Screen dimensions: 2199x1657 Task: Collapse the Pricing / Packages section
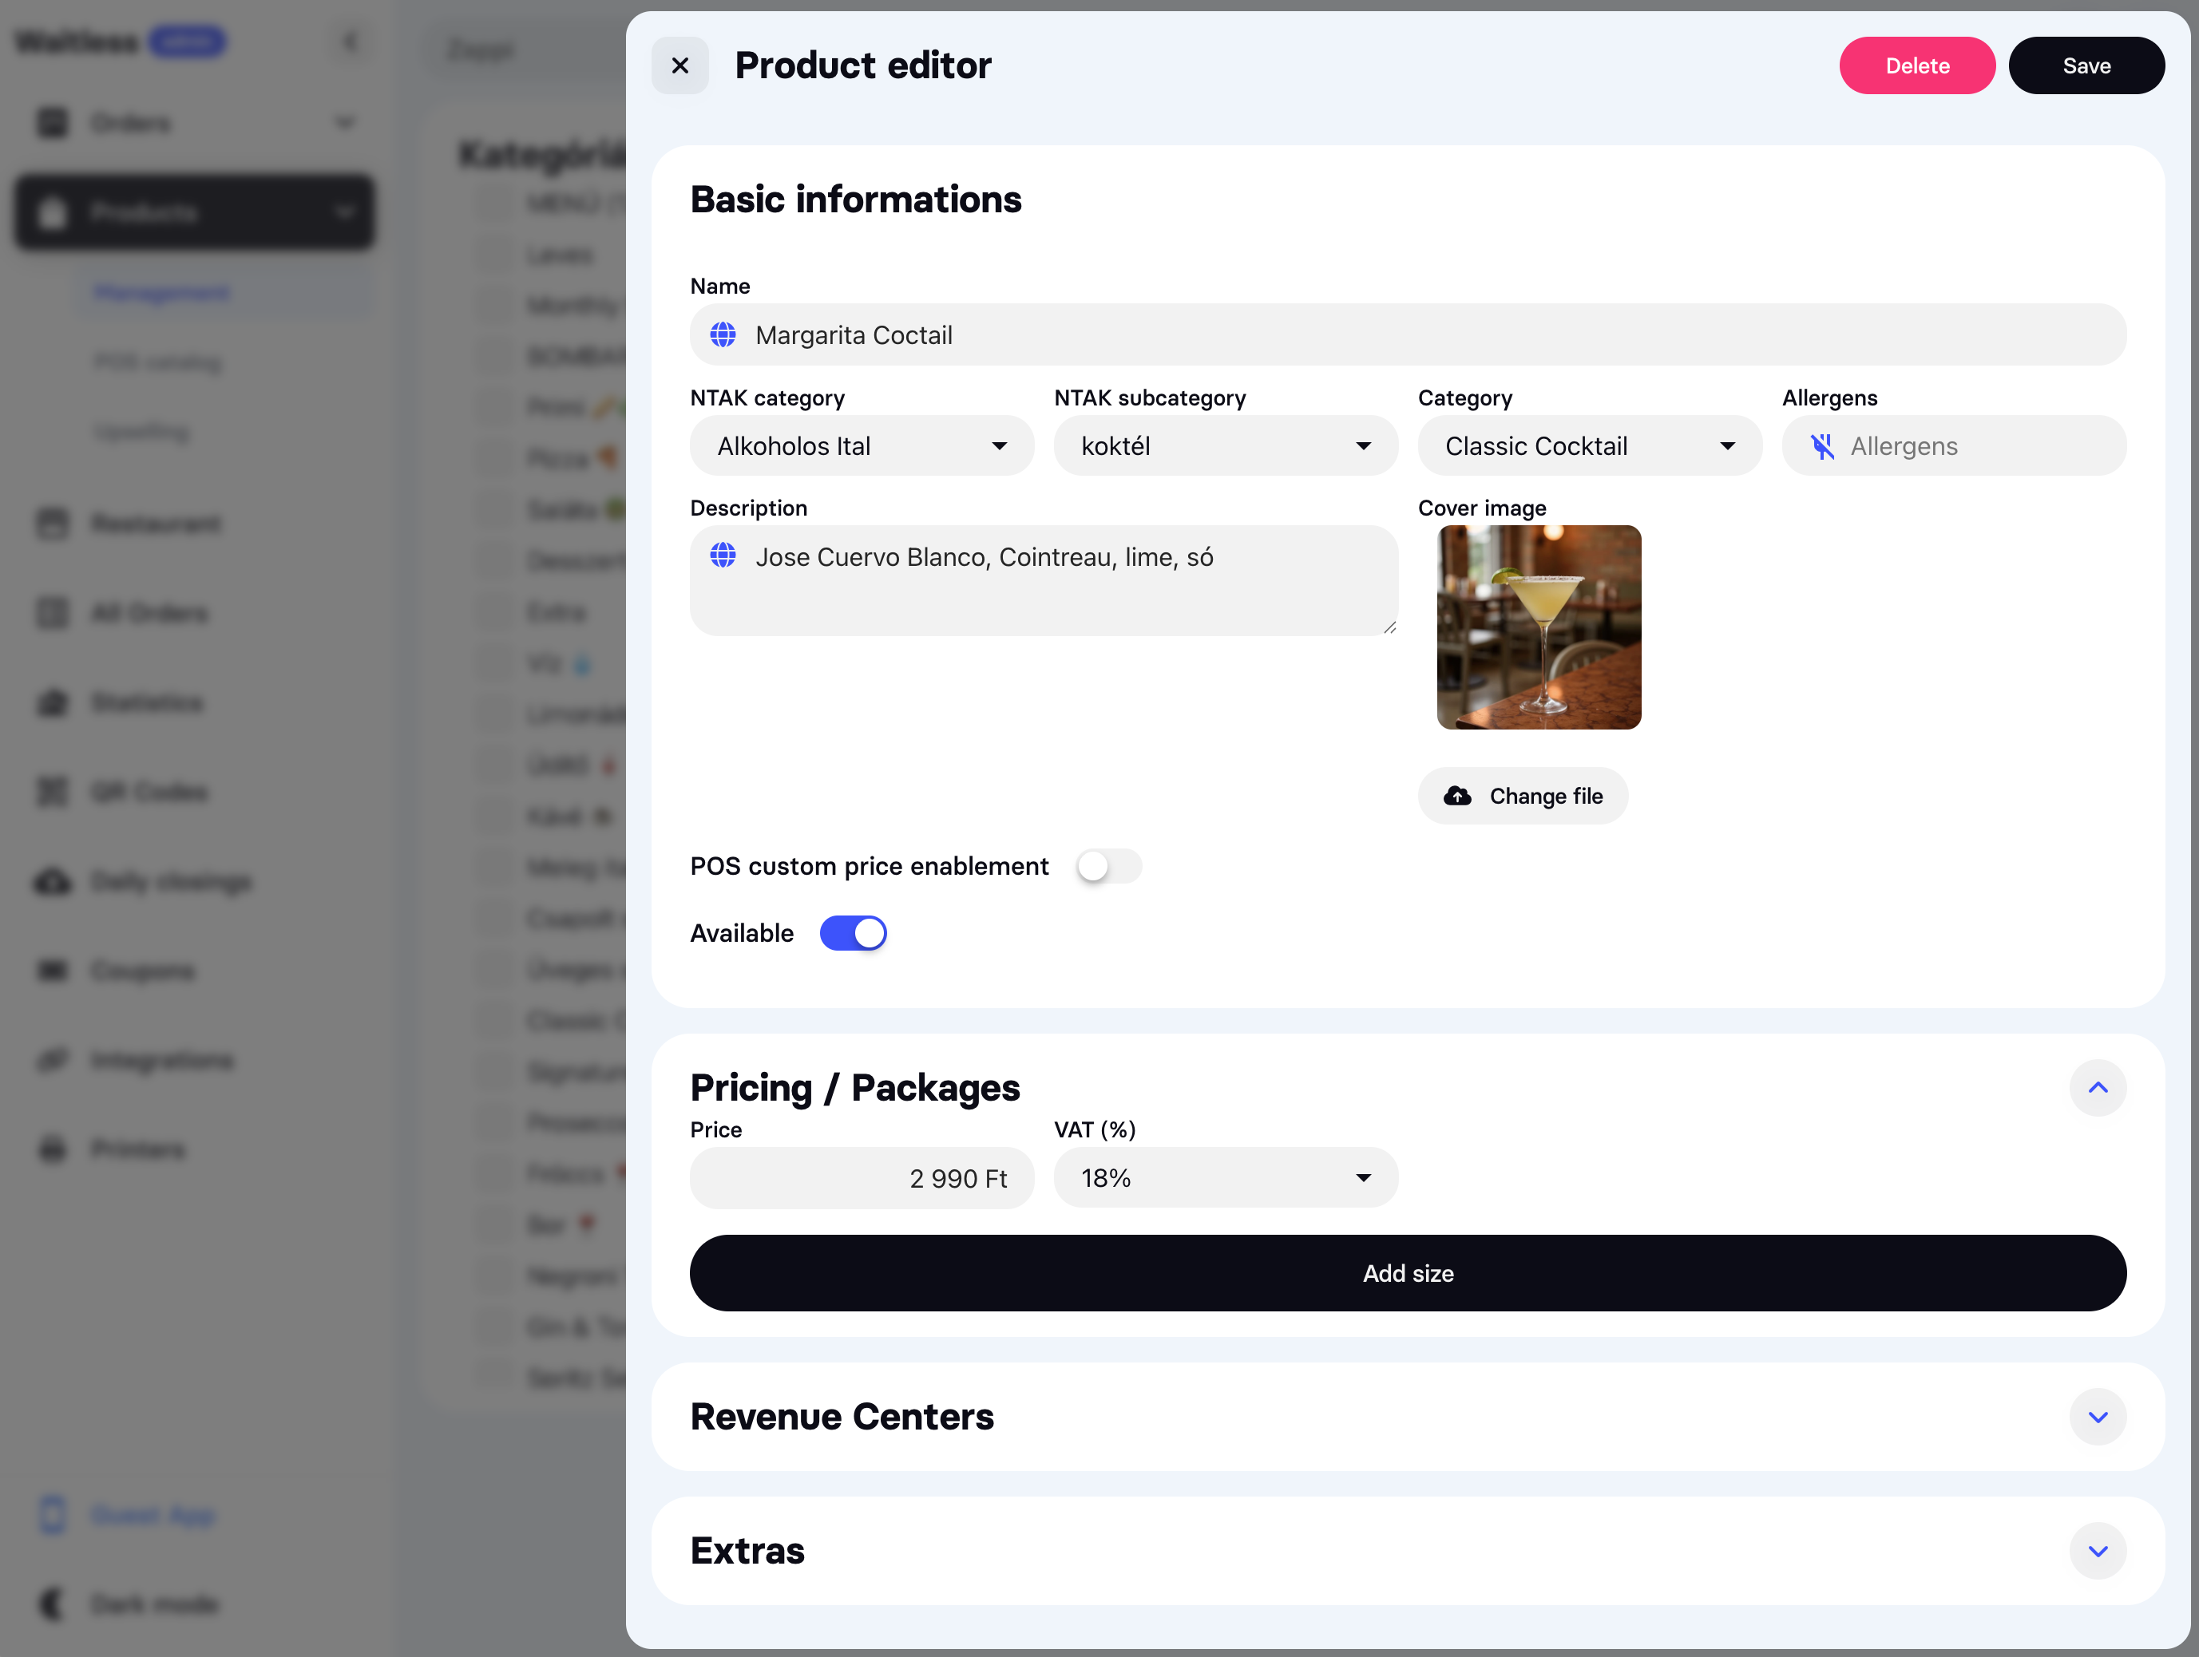[x=2098, y=1087]
